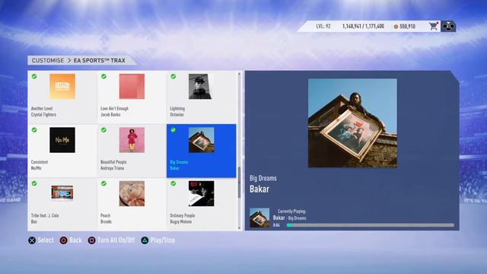
Task: Toggle the Tribe feat. J. Cole checkmark
Action: 34,183
